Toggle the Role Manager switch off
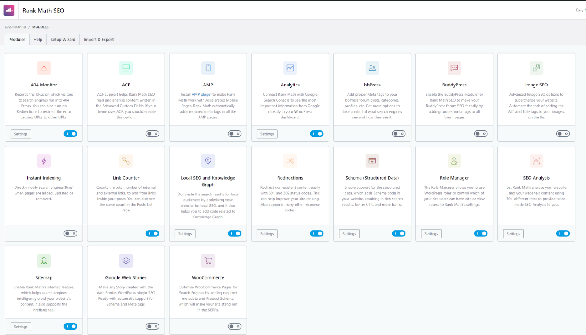The width and height of the screenshot is (586, 335). pos(481,233)
